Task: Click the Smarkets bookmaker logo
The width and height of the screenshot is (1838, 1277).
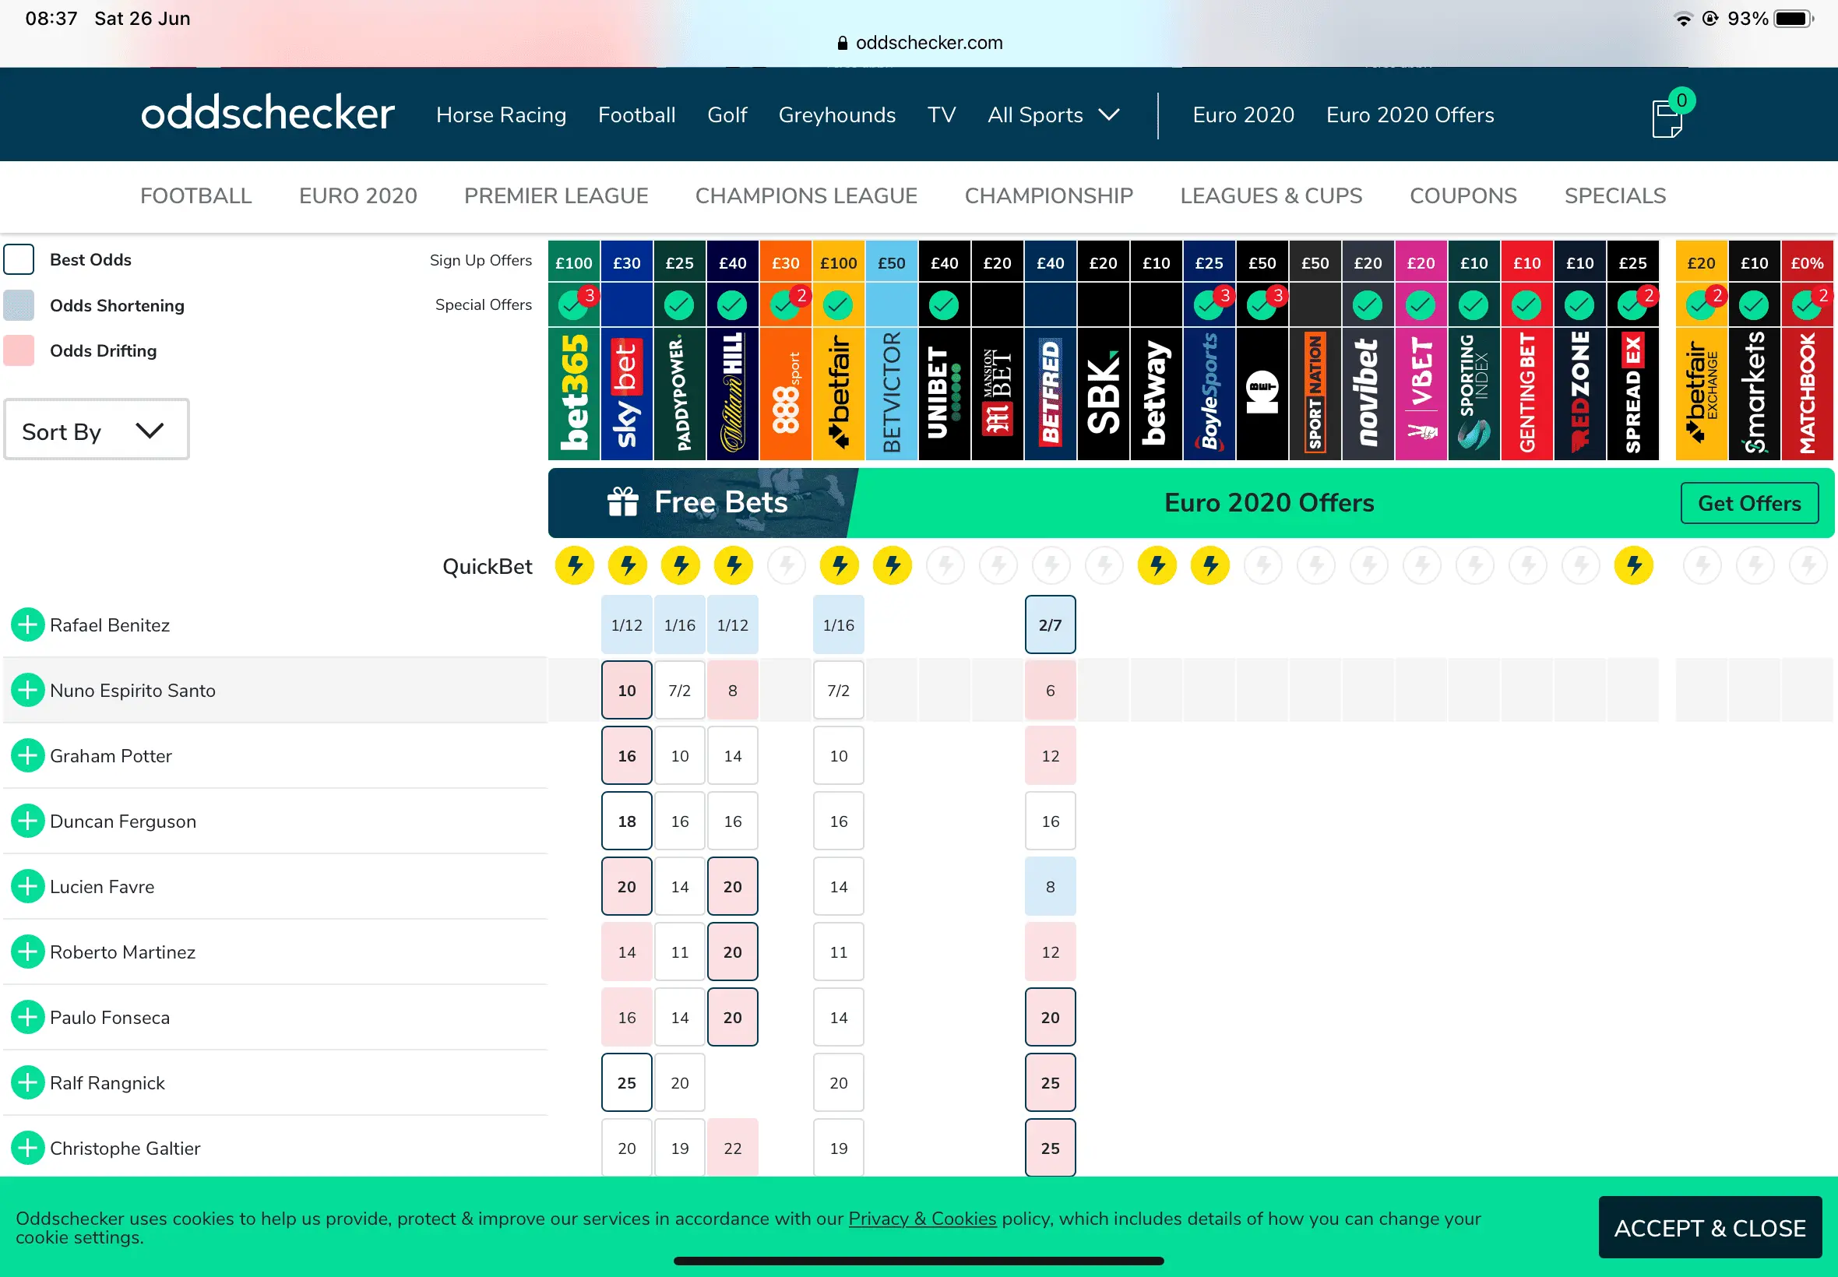Action: click(1754, 392)
